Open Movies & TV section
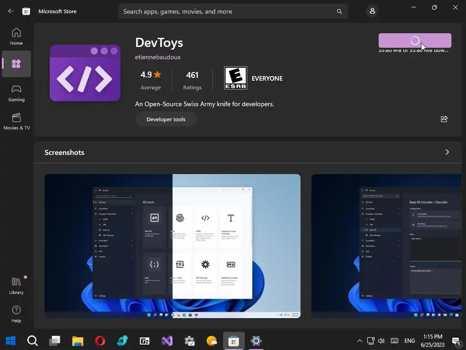 click(16, 121)
